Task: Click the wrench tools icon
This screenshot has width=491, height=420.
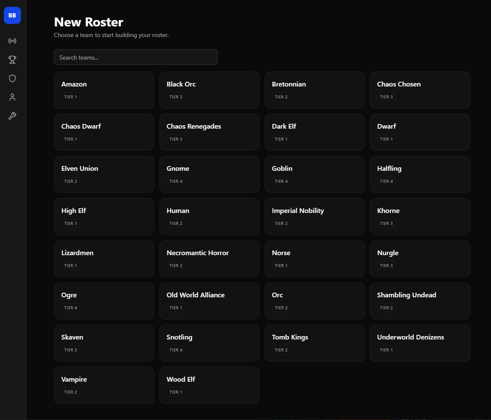Action: coord(12,116)
